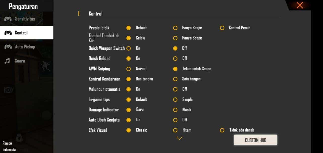This screenshot has height=153, width=323.
Task: Open the Custom HUD editor
Action: click(255, 140)
